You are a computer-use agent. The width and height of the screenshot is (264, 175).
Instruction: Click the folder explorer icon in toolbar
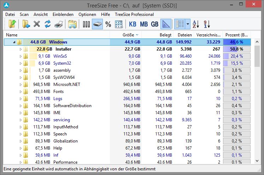[x=72, y=24]
